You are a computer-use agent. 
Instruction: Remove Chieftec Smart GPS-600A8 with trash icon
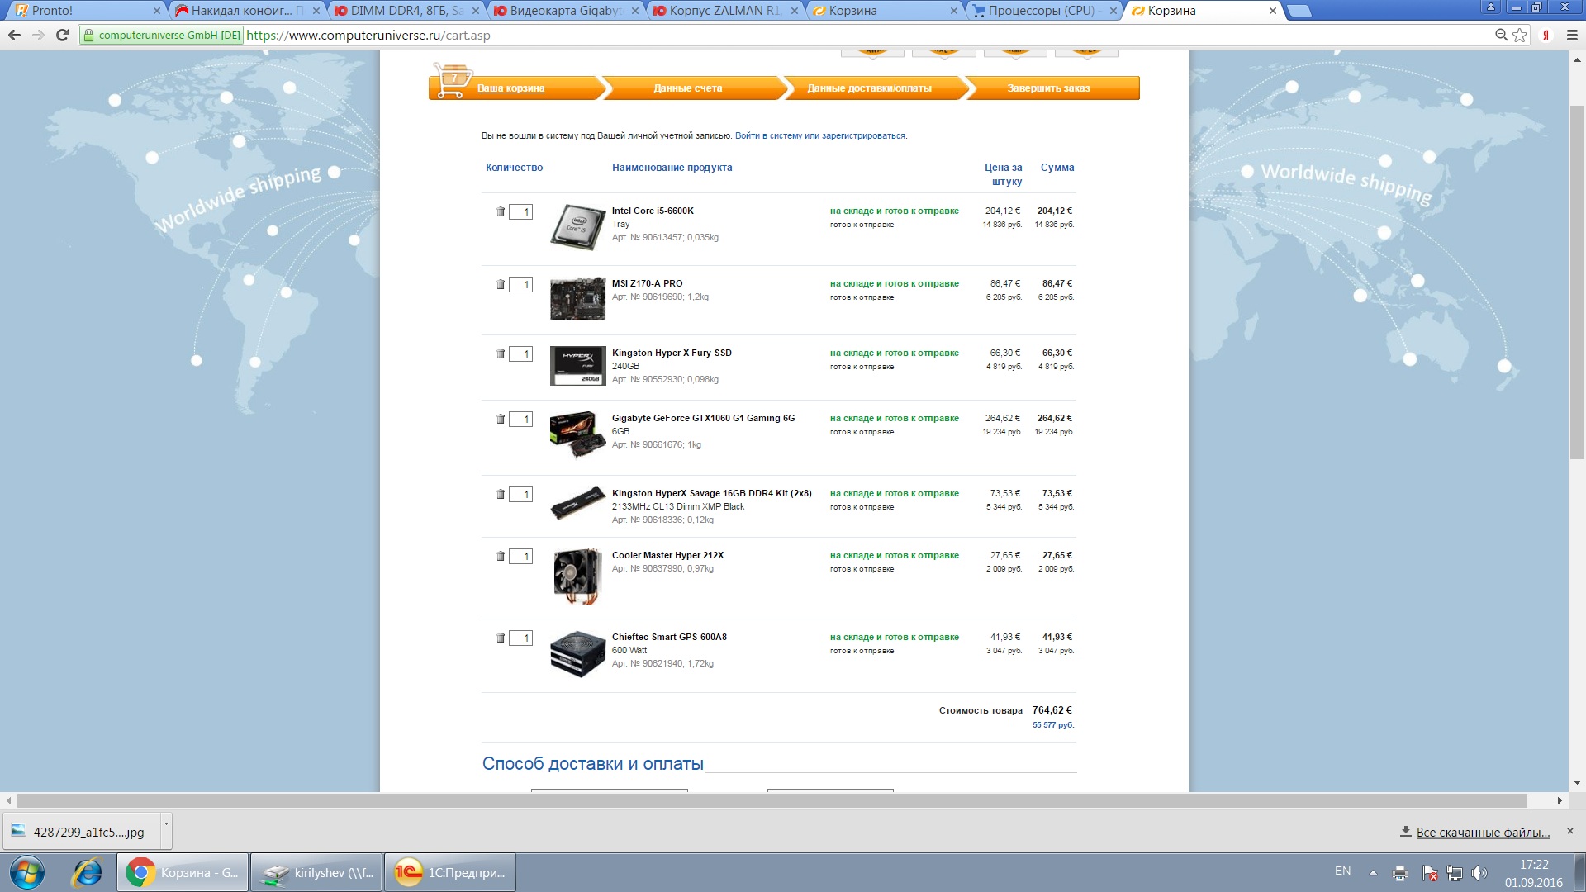(500, 638)
